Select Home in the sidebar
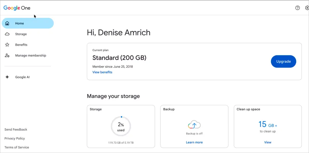Viewport: 309px width, 153px height. coord(28,23)
